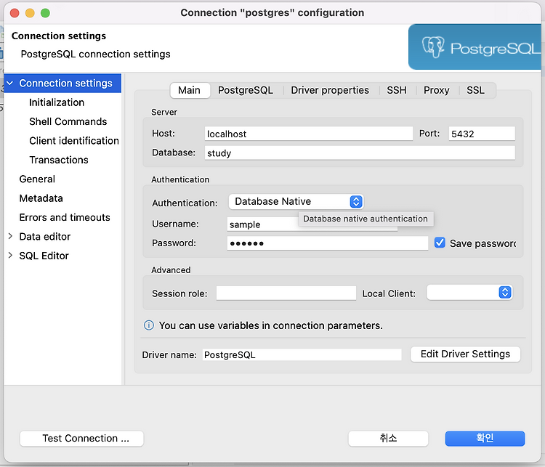Select Metadata in the settings tree
The height and width of the screenshot is (467, 545).
coord(41,198)
